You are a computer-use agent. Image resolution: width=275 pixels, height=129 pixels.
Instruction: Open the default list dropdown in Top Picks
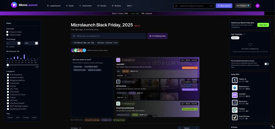point(235,38)
